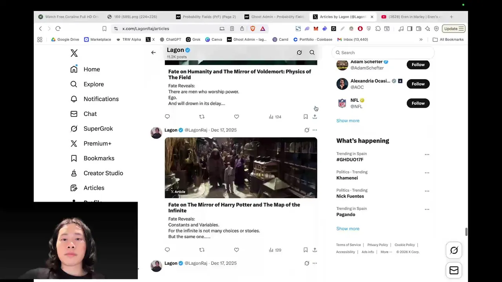View analytics showing 124 views

[x=275, y=117]
